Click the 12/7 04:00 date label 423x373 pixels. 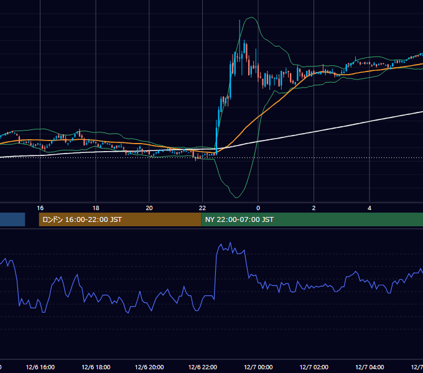coord(370,367)
